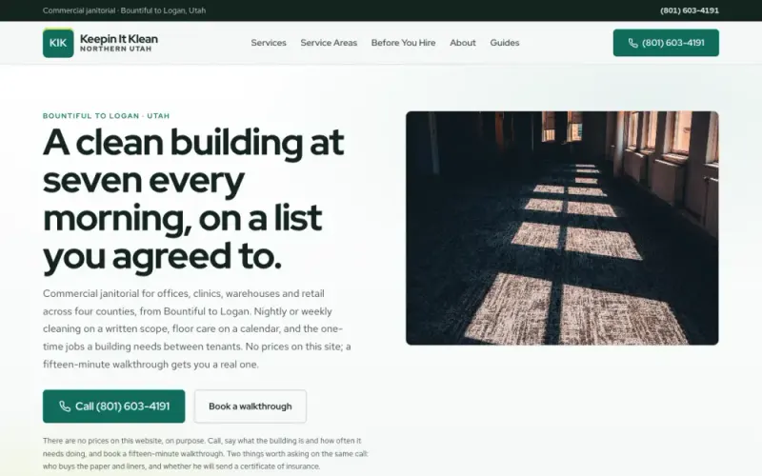Click the Call (801) 603-4191 hero button
Screen dimensions: 762x476
pos(113,407)
